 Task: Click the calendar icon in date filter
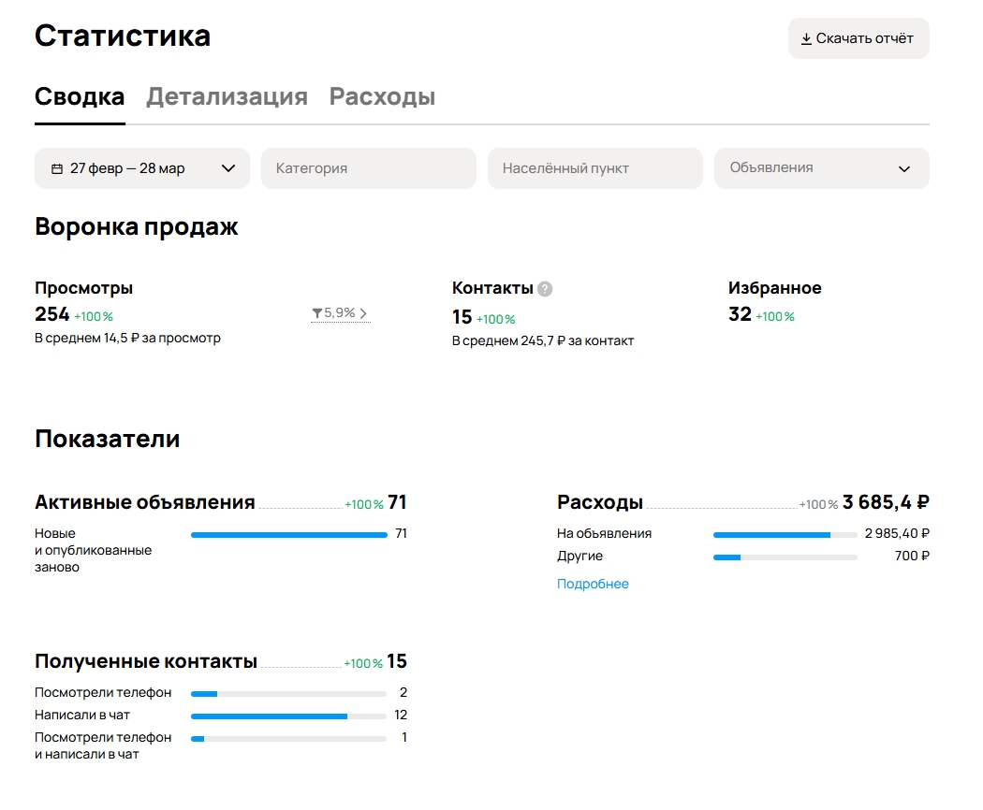pyautogui.click(x=57, y=169)
